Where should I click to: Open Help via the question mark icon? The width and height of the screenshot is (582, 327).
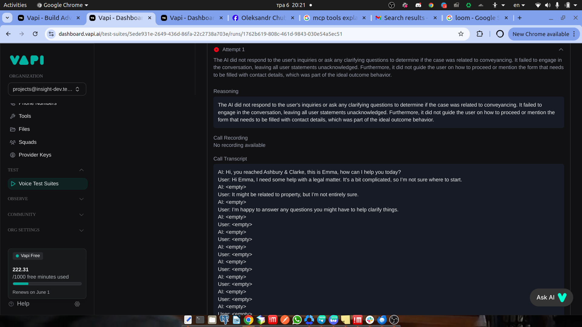[11, 304]
